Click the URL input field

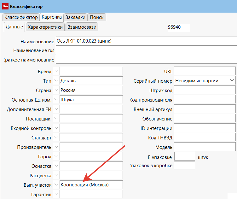pos(205,71)
